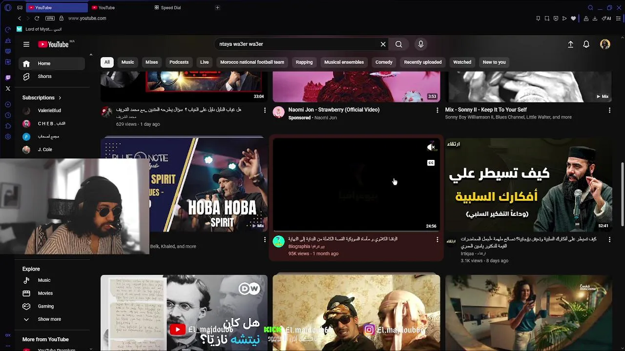This screenshot has width=625, height=351.
Task: Go to Home in sidebar
Action: pyautogui.click(x=52, y=63)
